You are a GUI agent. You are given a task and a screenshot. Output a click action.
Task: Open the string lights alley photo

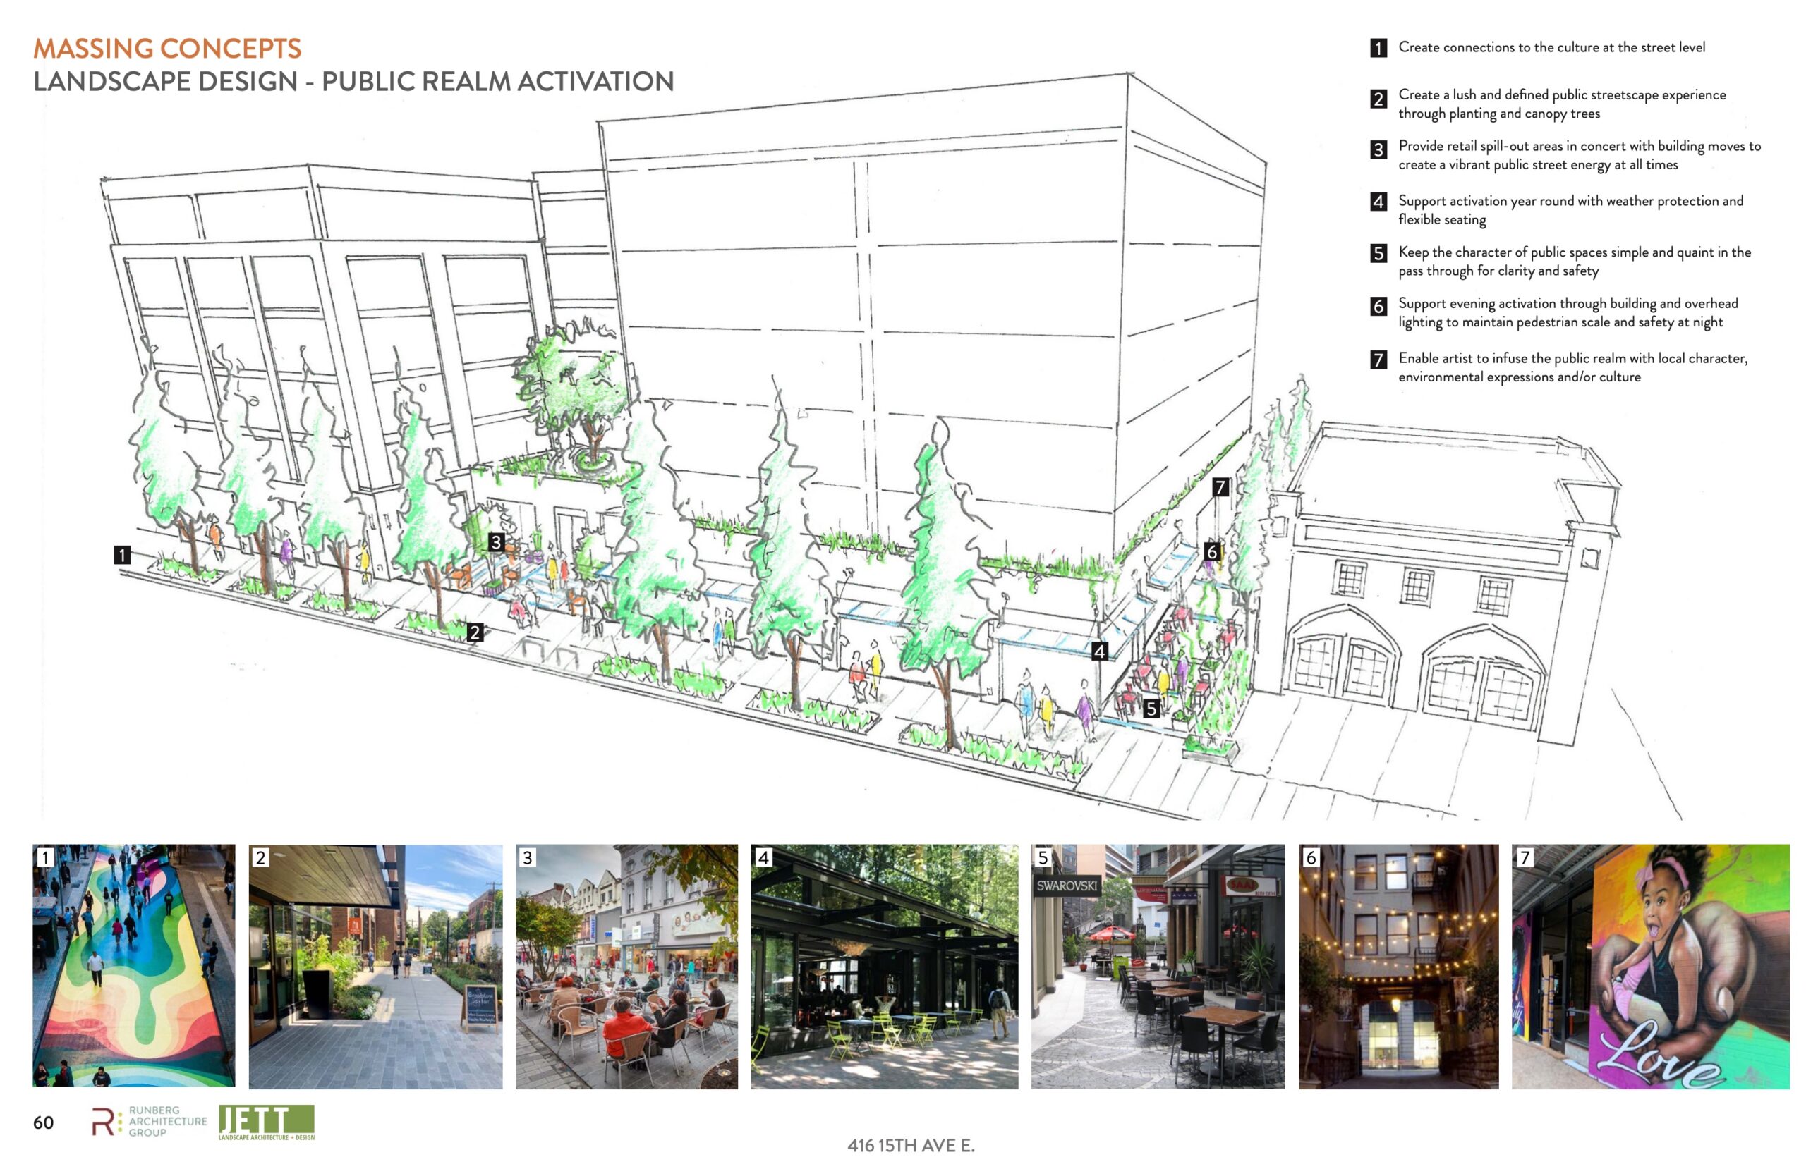point(1398,966)
